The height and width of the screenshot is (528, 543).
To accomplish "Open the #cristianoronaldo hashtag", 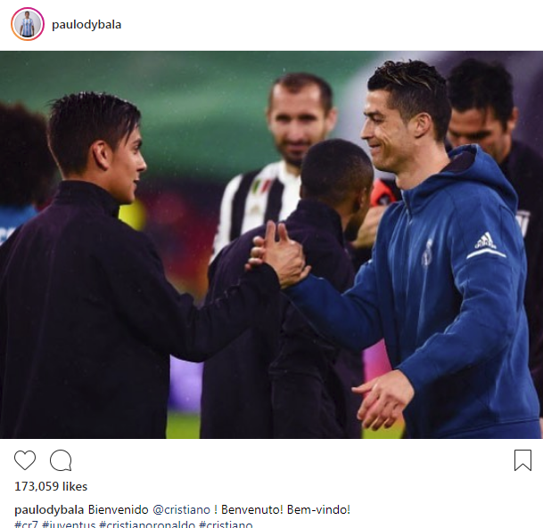I will click(x=147, y=524).
